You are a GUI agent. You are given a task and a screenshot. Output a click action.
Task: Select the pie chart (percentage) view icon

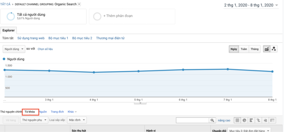[244, 120]
